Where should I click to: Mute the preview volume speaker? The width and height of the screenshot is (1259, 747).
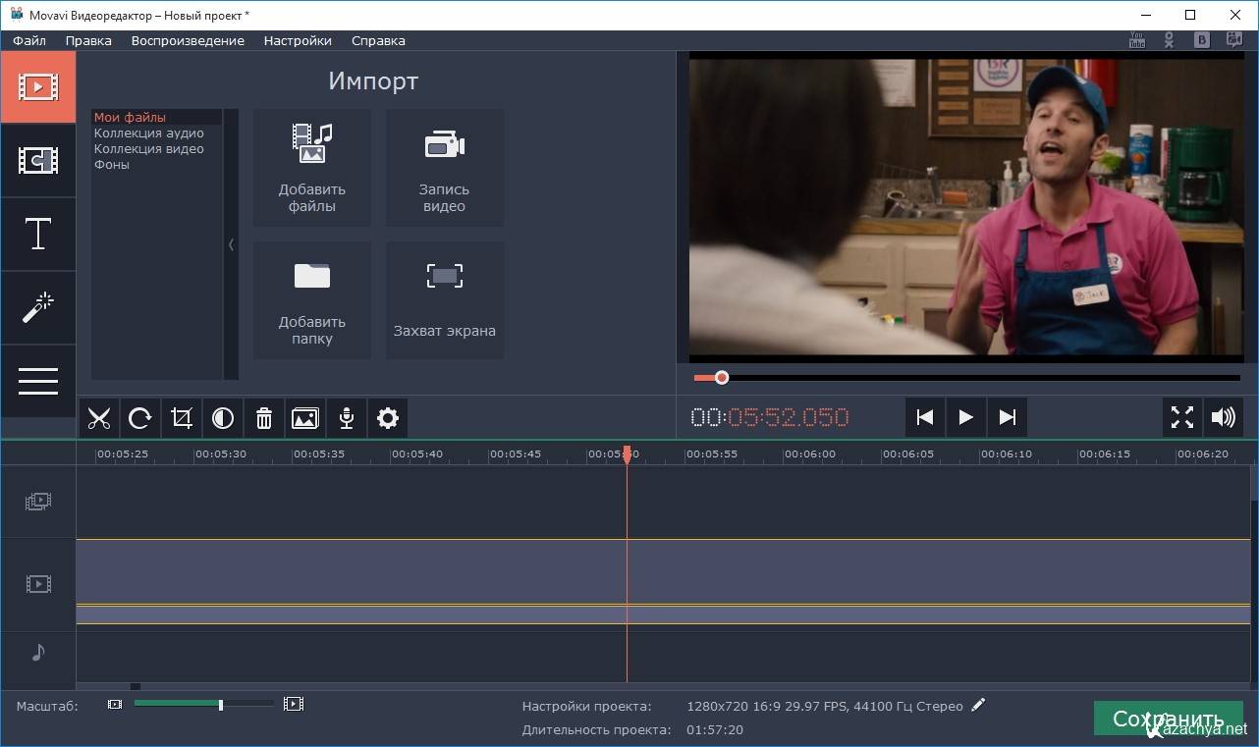click(x=1223, y=417)
